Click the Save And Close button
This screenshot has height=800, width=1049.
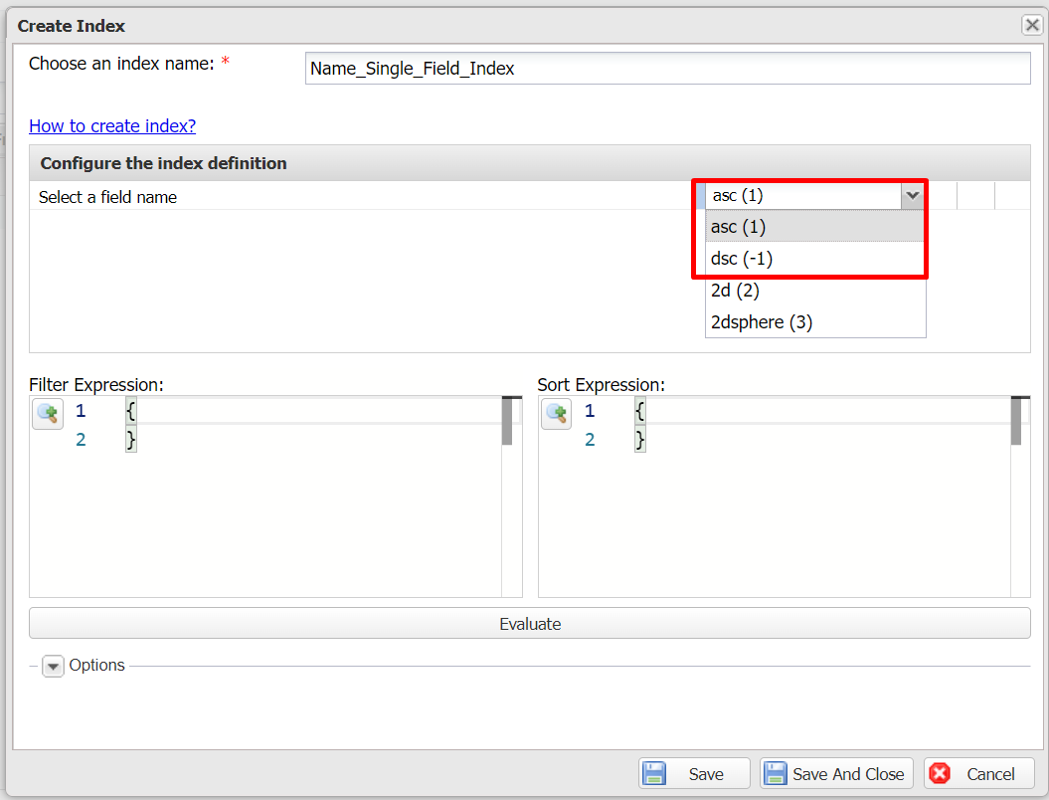(836, 774)
